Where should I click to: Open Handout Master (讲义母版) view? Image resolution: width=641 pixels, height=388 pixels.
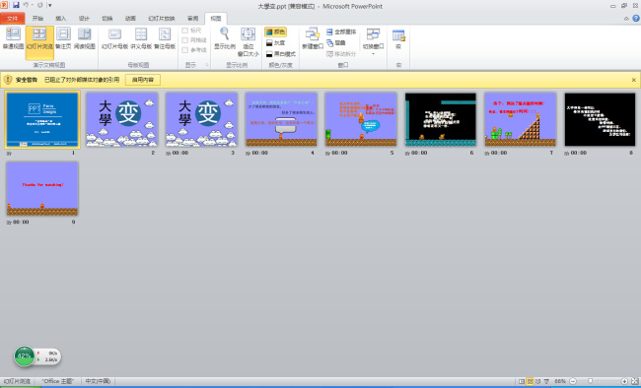pos(141,38)
